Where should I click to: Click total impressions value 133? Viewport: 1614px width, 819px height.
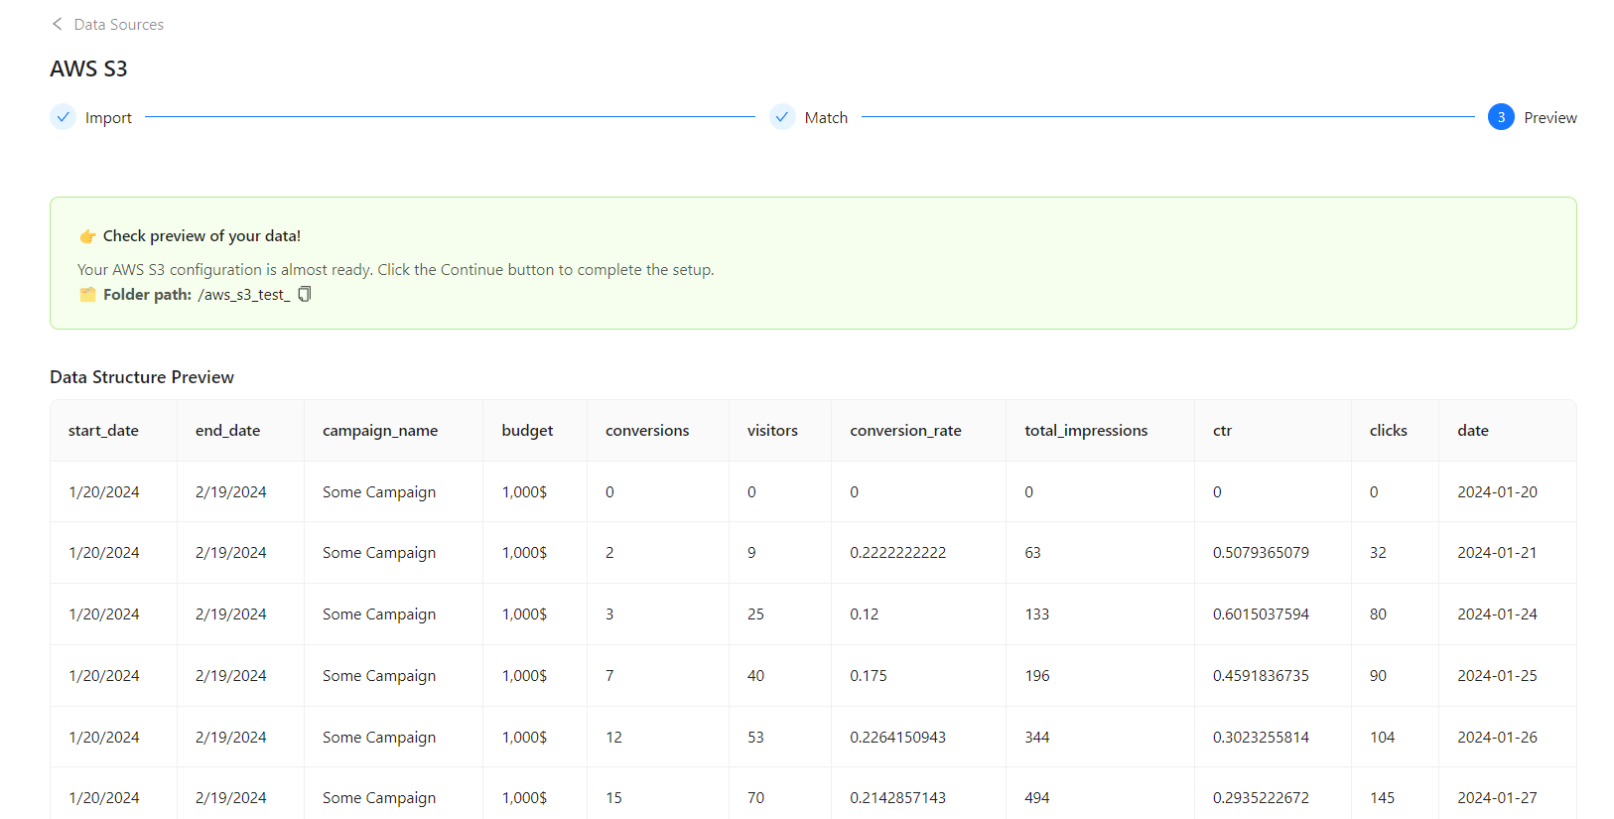1036,614
